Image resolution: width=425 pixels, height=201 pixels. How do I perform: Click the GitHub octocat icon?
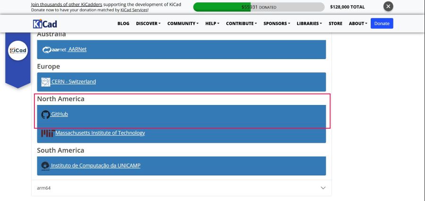coord(45,114)
